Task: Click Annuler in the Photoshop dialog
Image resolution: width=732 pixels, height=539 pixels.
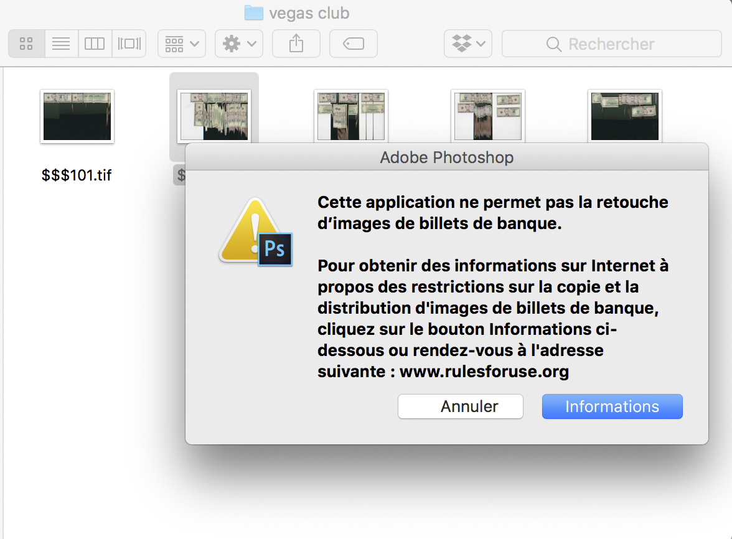Action: click(461, 406)
